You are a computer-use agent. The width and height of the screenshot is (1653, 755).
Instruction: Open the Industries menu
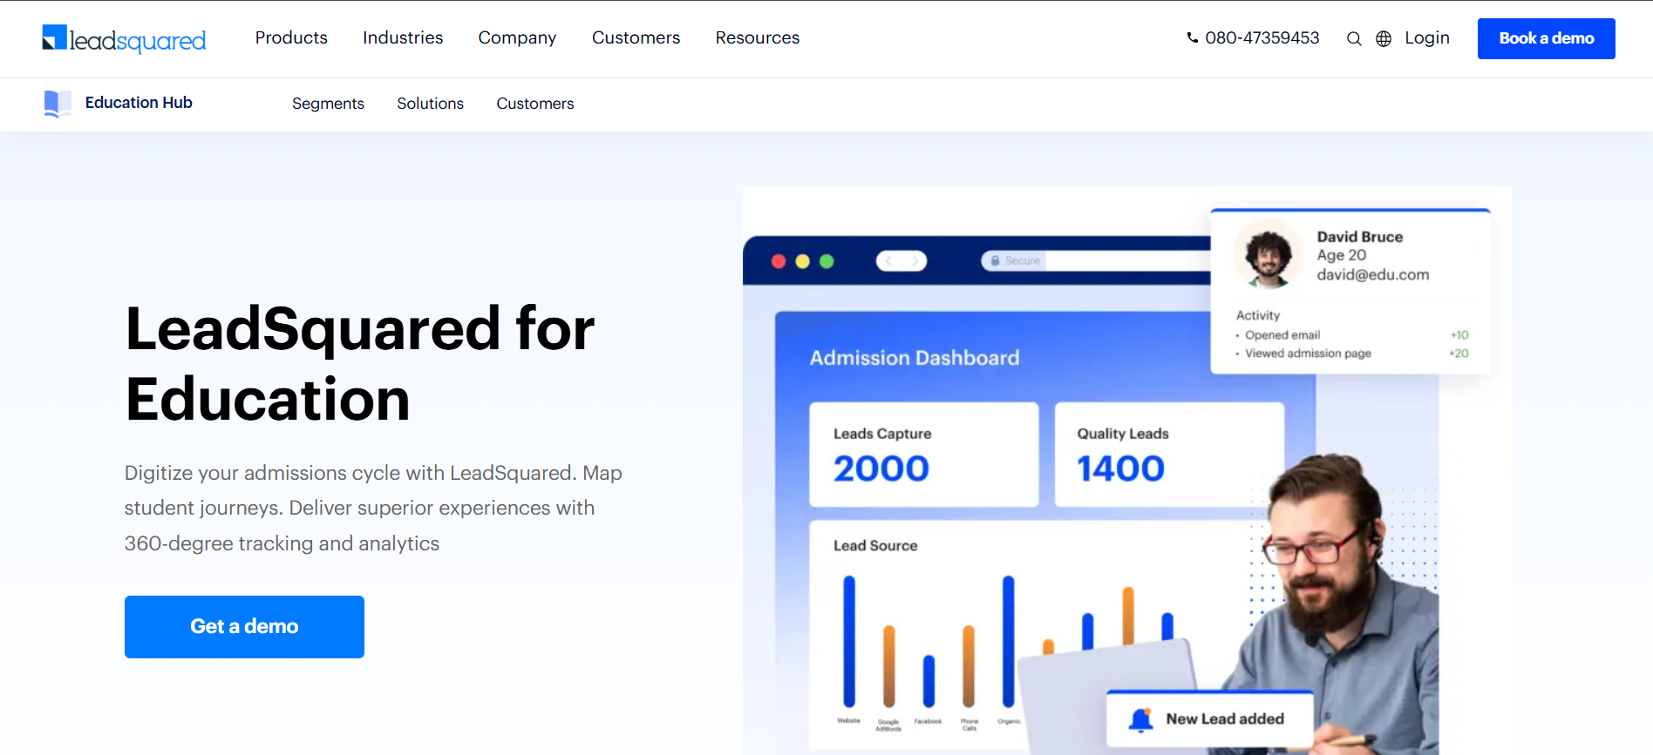(x=403, y=37)
